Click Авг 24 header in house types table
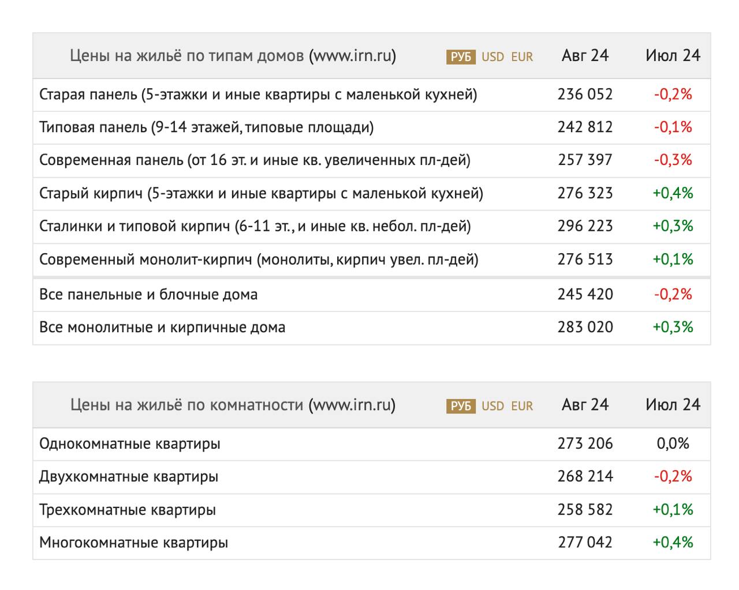The height and width of the screenshot is (590, 739). [585, 55]
